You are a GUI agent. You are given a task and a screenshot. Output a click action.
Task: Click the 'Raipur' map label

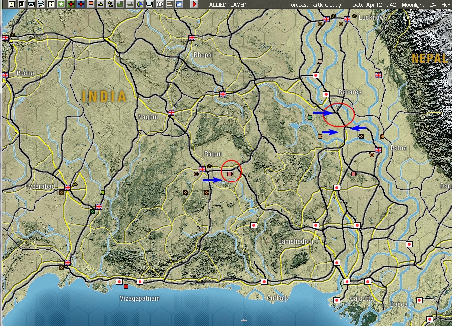pyautogui.click(x=213, y=154)
